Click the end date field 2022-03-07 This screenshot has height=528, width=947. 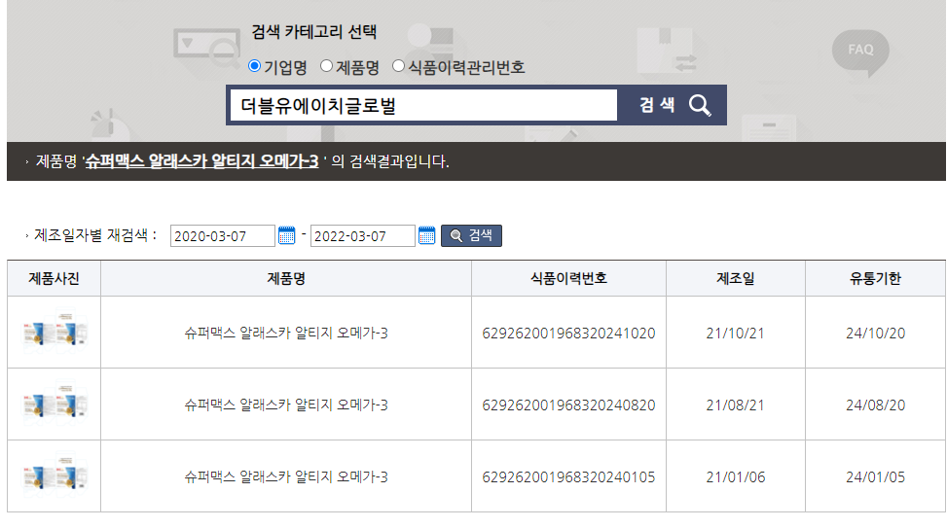[x=362, y=236]
